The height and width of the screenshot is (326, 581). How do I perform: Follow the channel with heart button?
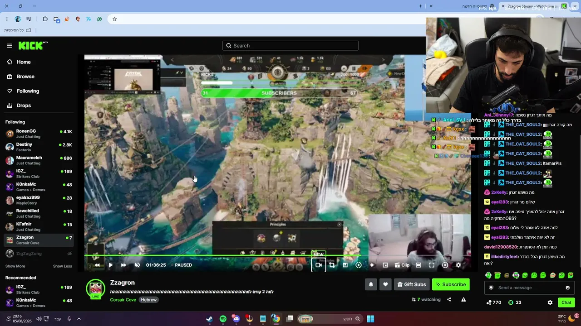click(x=385, y=284)
